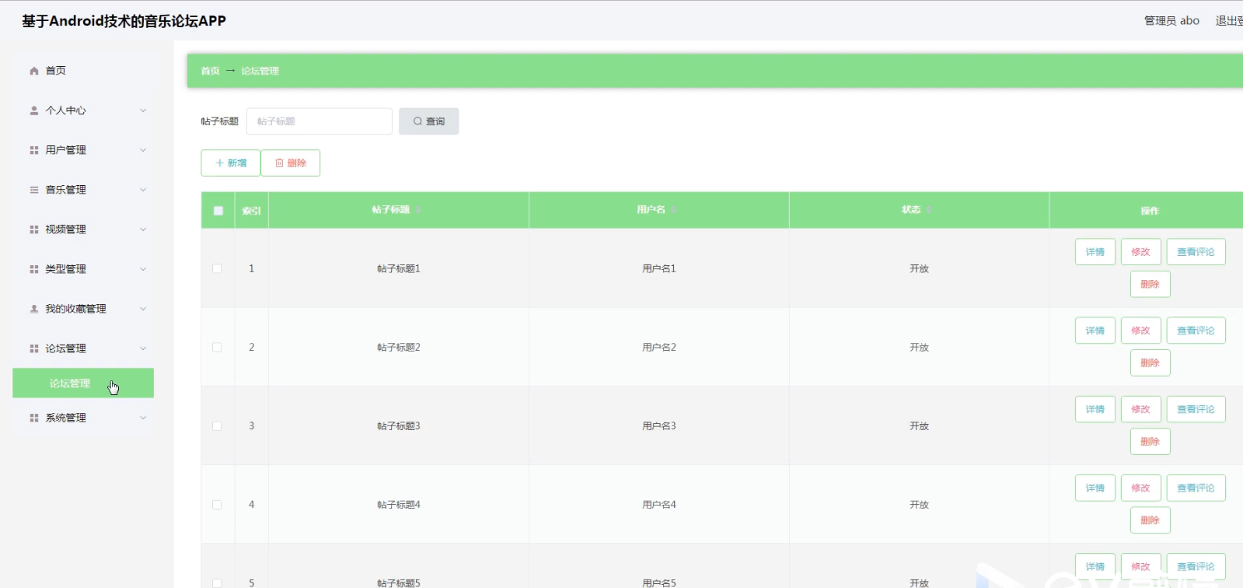This screenshot has width=1243, height=588.
Task: Click the 索引 column header
Action: [x=251, y=211]
